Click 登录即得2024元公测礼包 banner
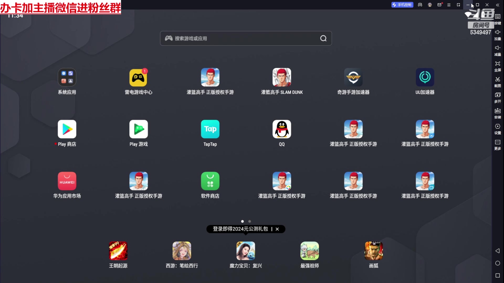504x283 pixels. click(240, 229)
